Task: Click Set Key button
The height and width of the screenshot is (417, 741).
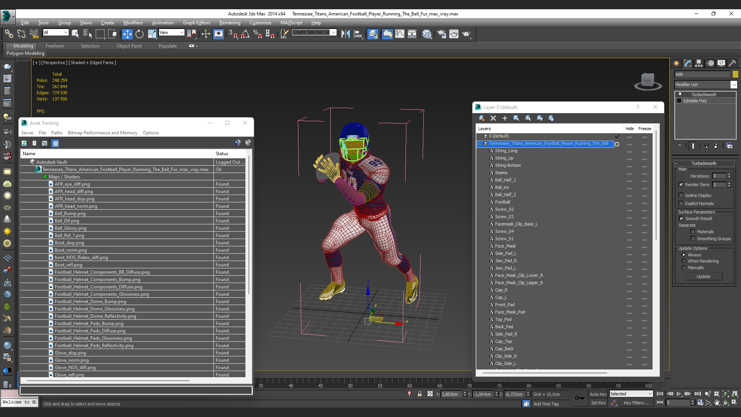Action: tap(598, 403)
